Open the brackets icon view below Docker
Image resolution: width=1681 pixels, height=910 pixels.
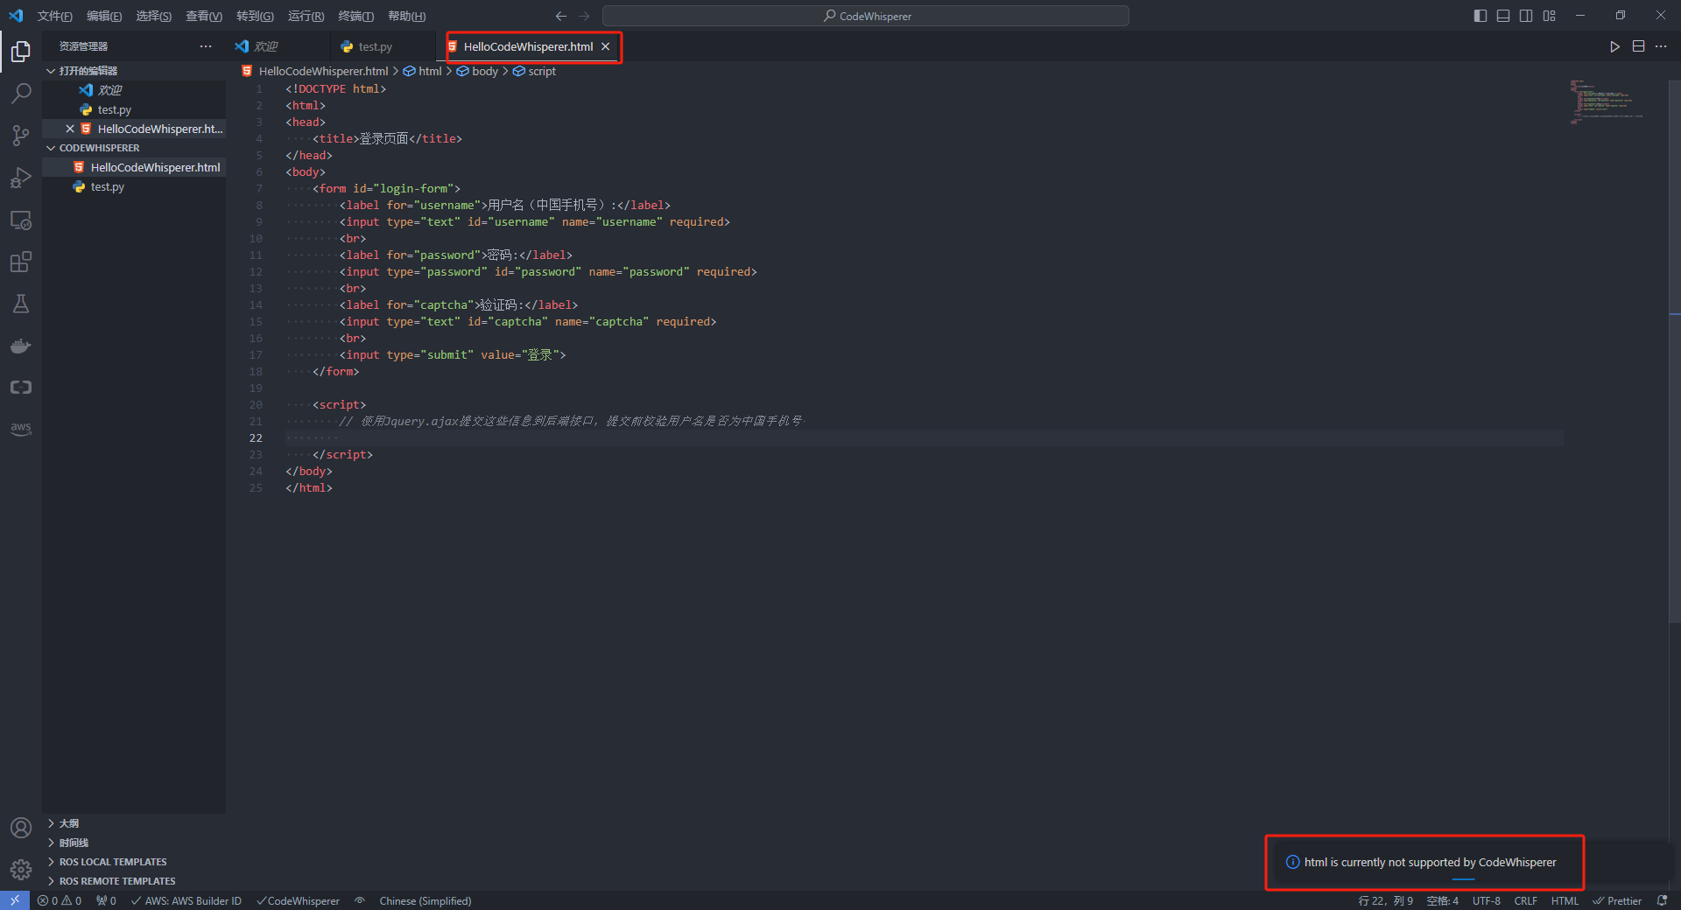[21, 387]
